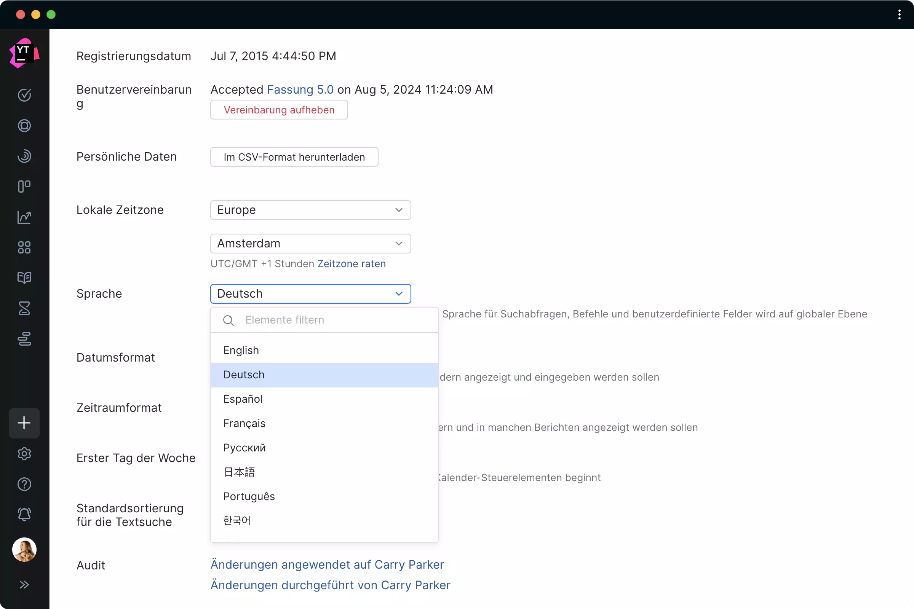Open the Gantt charts icon in sidebar
914x609 pixels.
tap(24, 339)
